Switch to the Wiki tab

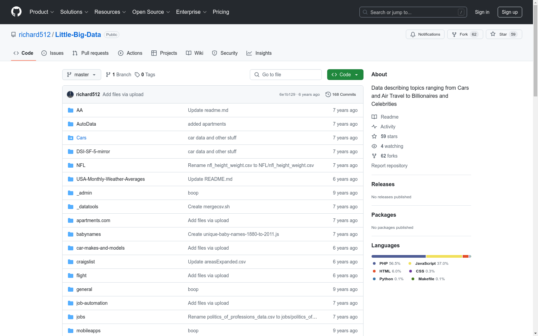coord(195,53)
